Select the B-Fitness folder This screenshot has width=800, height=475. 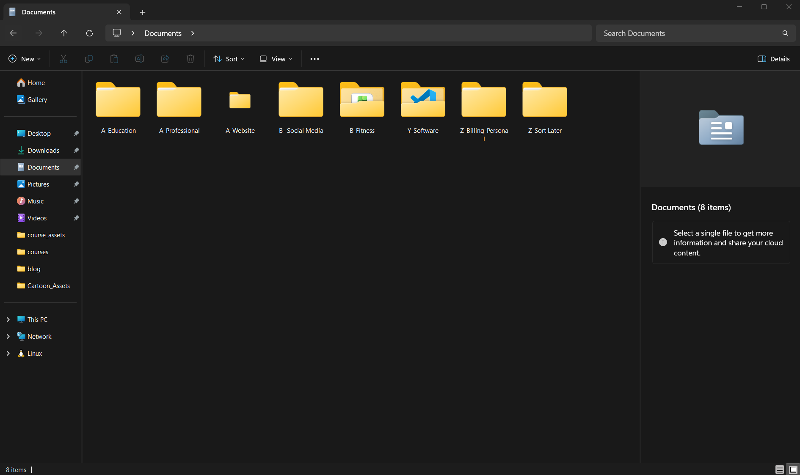click(362, 108)
